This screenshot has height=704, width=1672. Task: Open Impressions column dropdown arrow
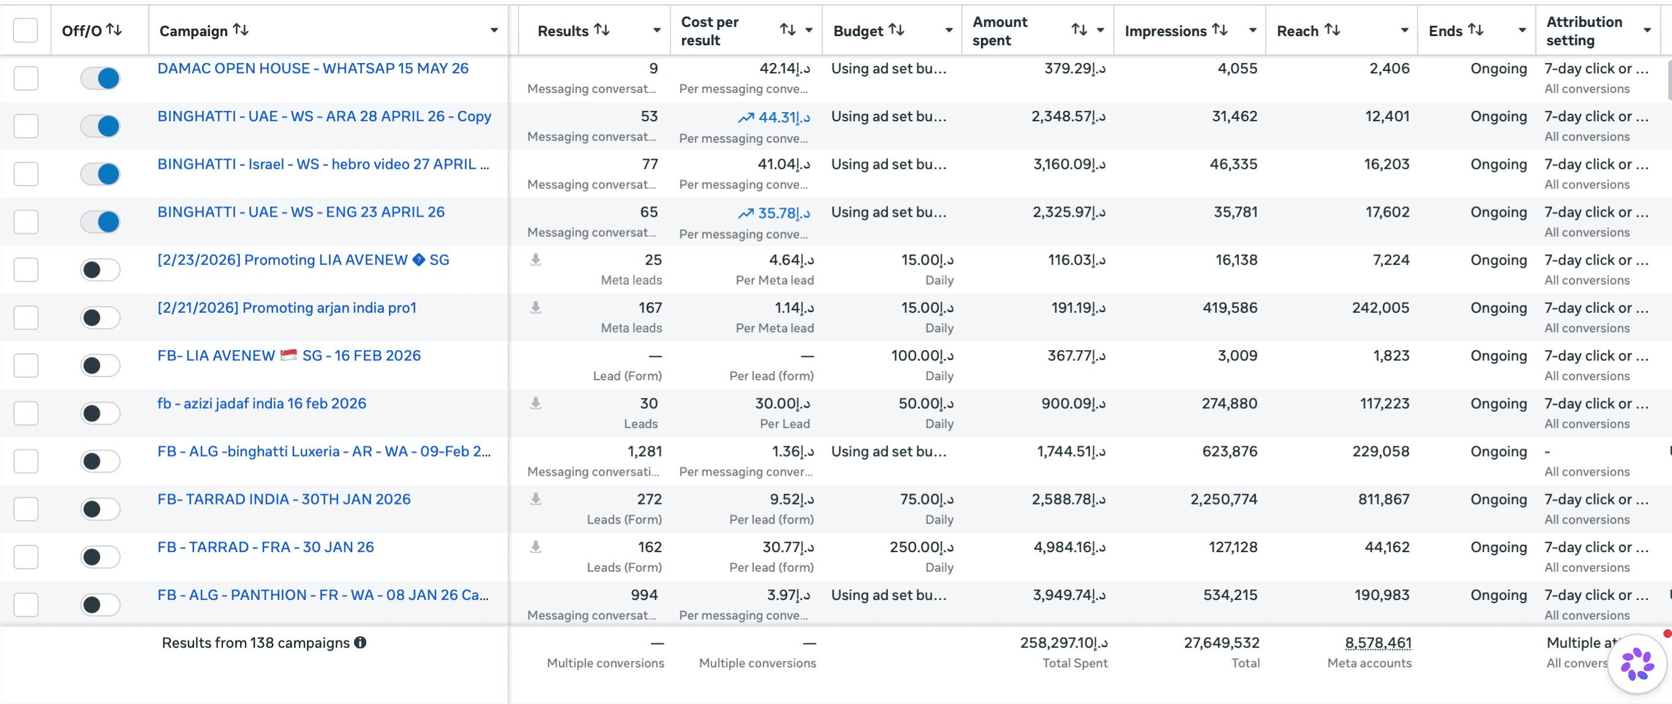pos(1252,31)
